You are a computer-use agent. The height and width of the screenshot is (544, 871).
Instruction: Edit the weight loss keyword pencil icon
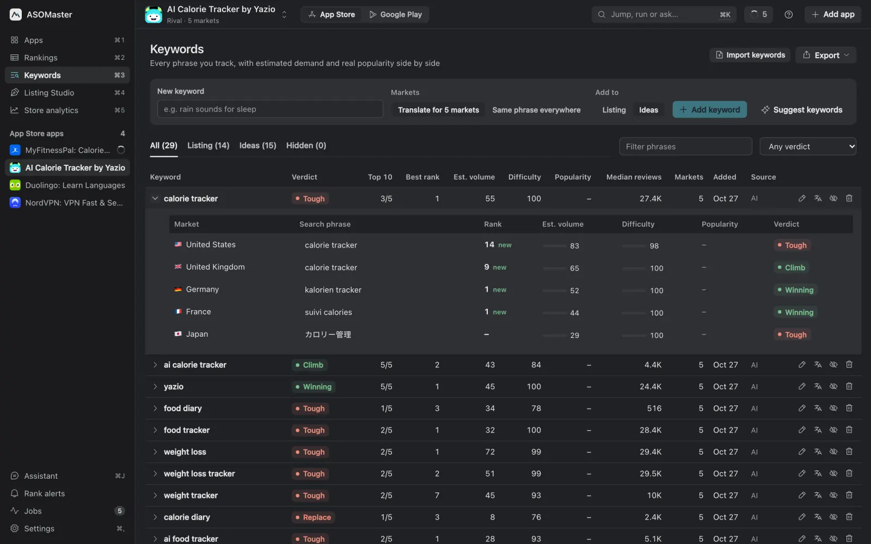(802, 452)
